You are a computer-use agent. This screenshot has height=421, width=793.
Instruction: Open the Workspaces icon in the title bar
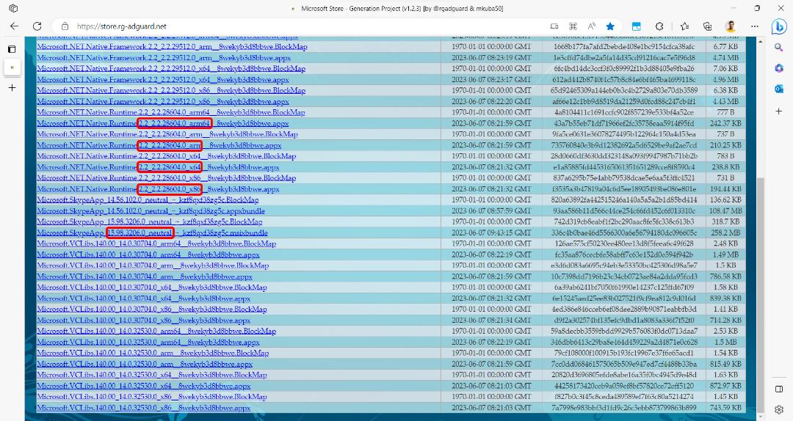coord(13,9)
